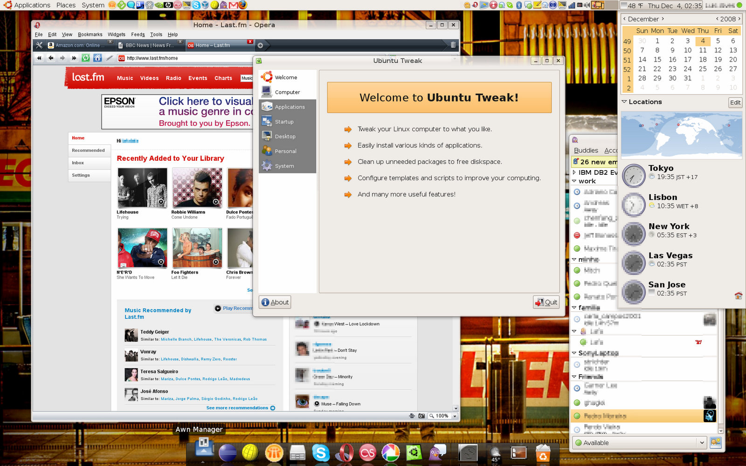Open Ubuntu Tweak from the dock
The image size is (746, 466).
click(414, 452)
